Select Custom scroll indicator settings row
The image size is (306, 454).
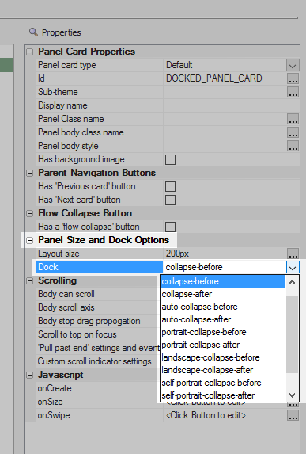98,361
